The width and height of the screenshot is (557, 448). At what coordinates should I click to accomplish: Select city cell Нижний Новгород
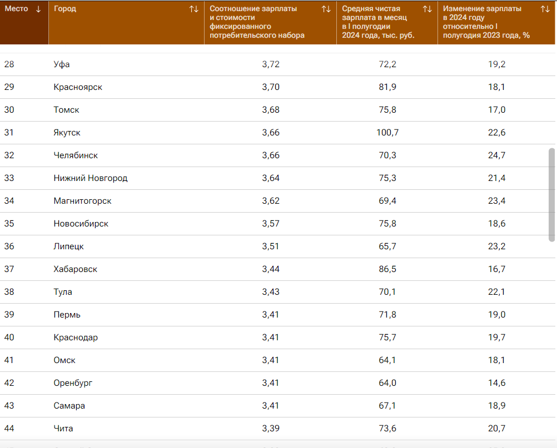point(91,178)
